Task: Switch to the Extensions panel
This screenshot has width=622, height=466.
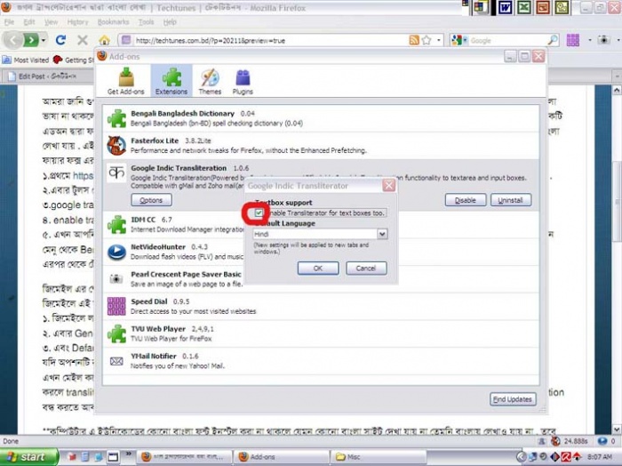Action: pyautogui.click(x=171, y=81)
